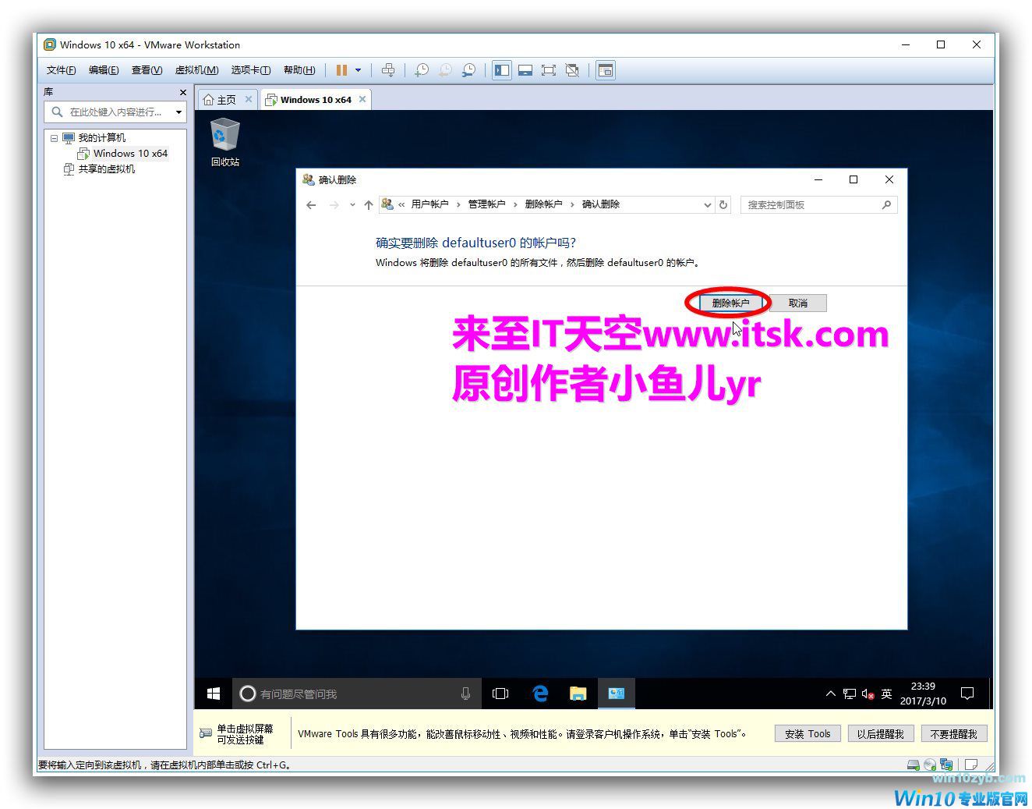Toggle the thumbnail bar view

pyautogui.click(x=525, y=70)
